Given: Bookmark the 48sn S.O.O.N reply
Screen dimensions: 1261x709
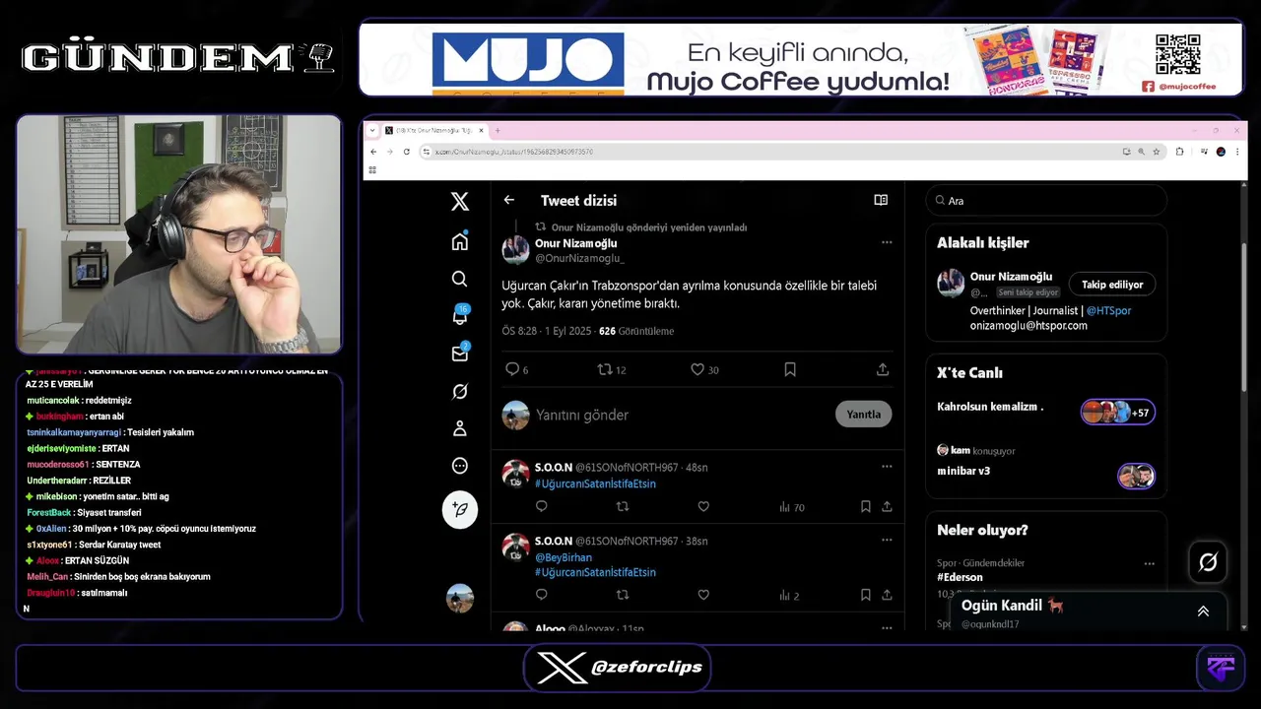Looking at the screenshot, I should pos(865,507).
